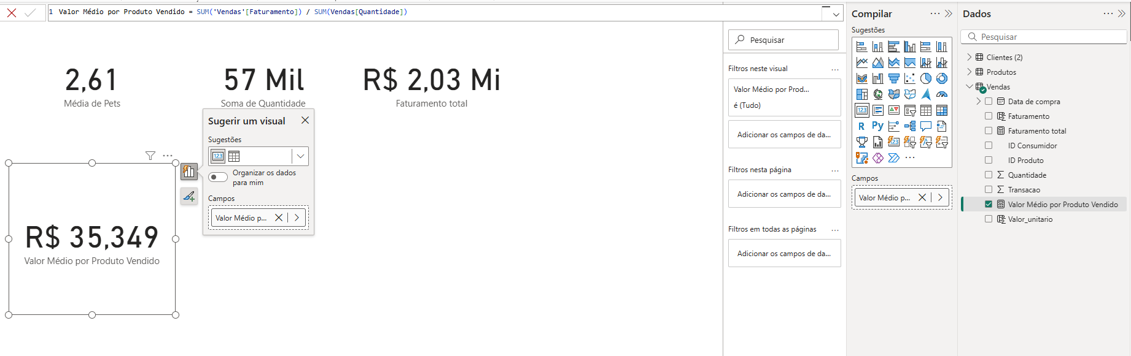1131x356 pixels.
Task: Check the Quantidade field checkbox
Action: (989, 175)
